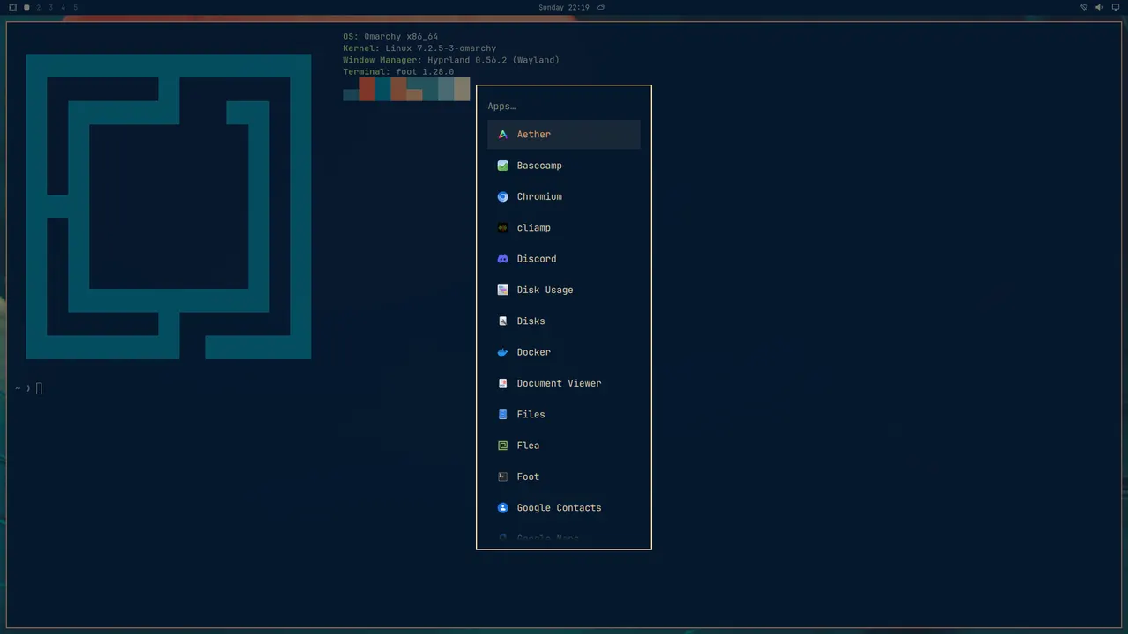1128x634 pixels.
Task: Open Files from the launcher
Action: (x=563, y=415)
